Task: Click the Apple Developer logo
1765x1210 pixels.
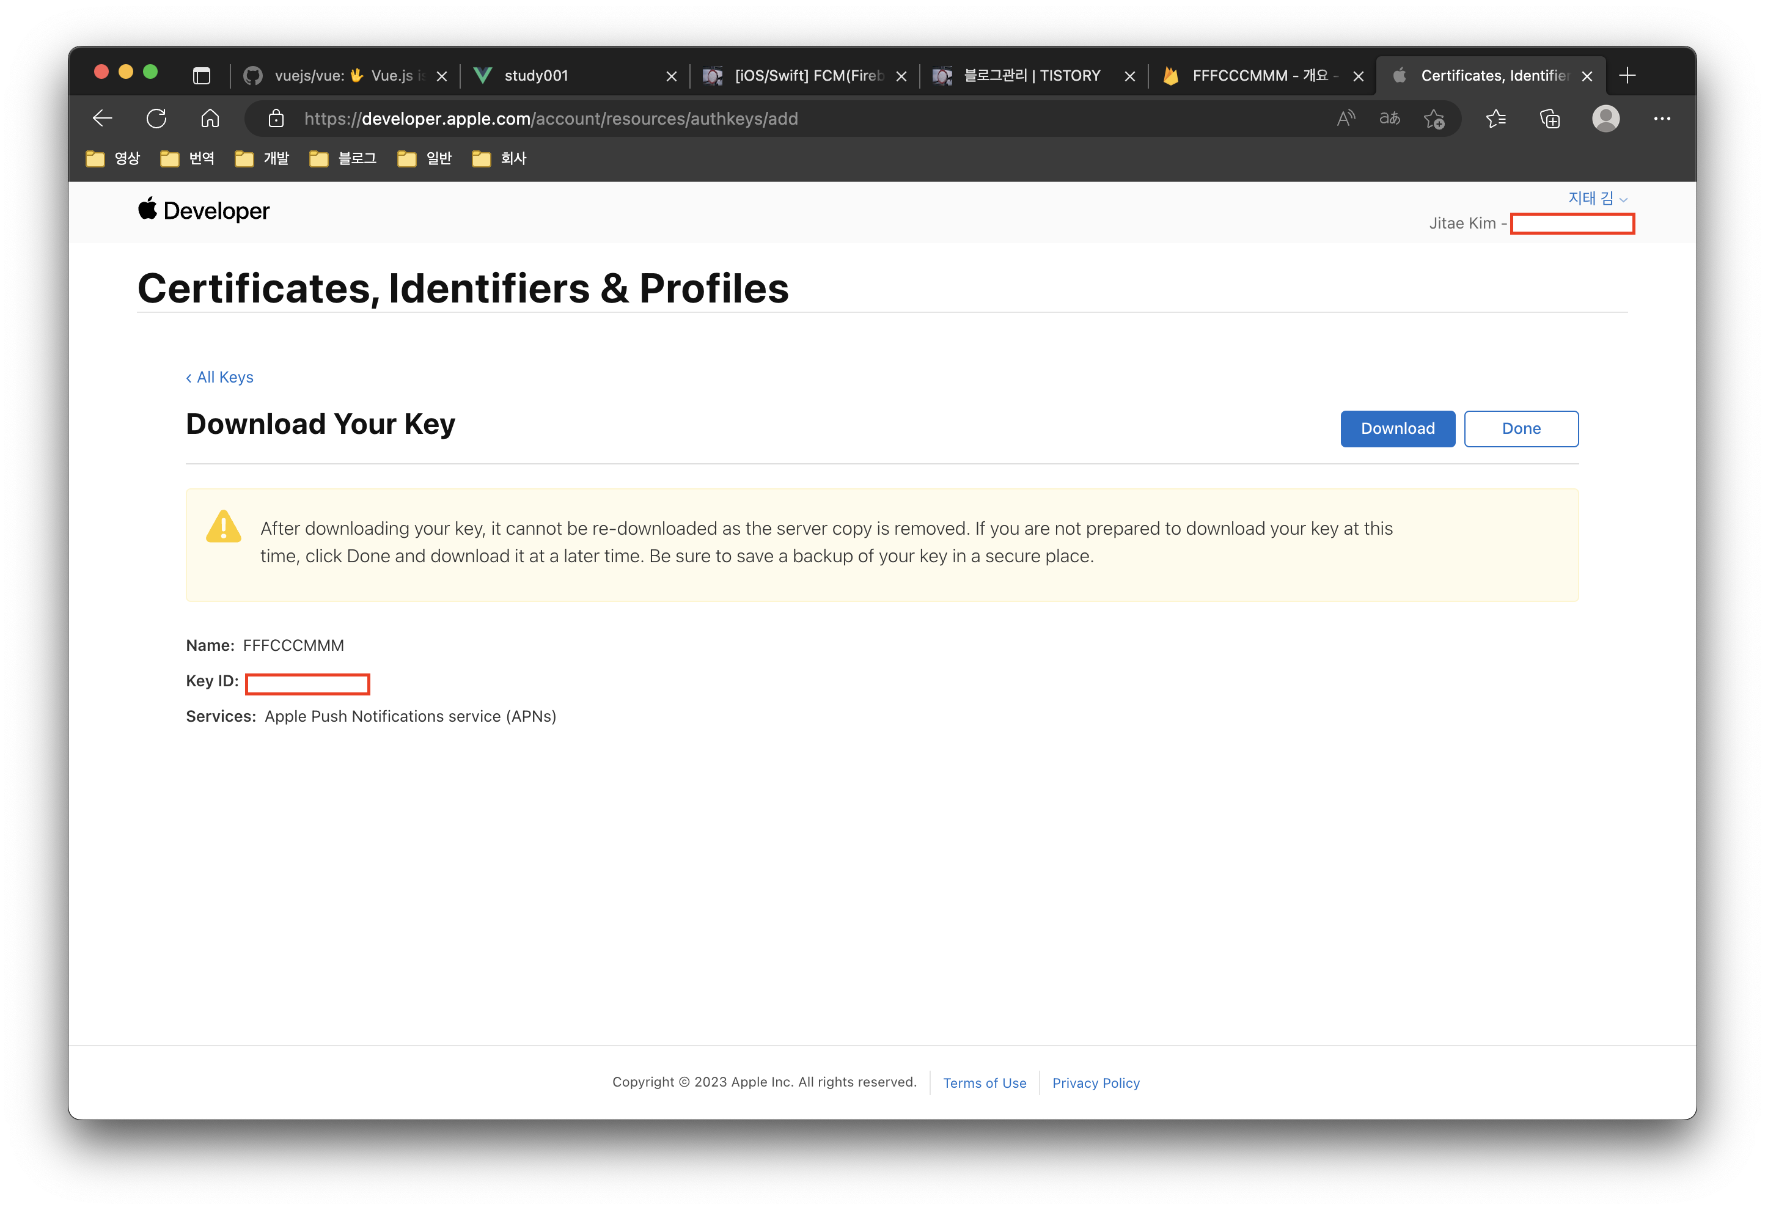Action: coord(204,210)
